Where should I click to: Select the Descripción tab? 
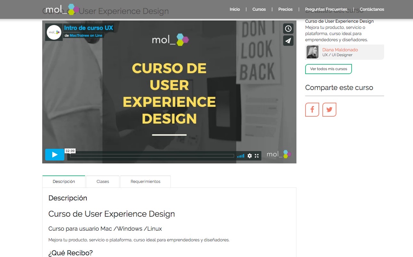pos(64,182)
